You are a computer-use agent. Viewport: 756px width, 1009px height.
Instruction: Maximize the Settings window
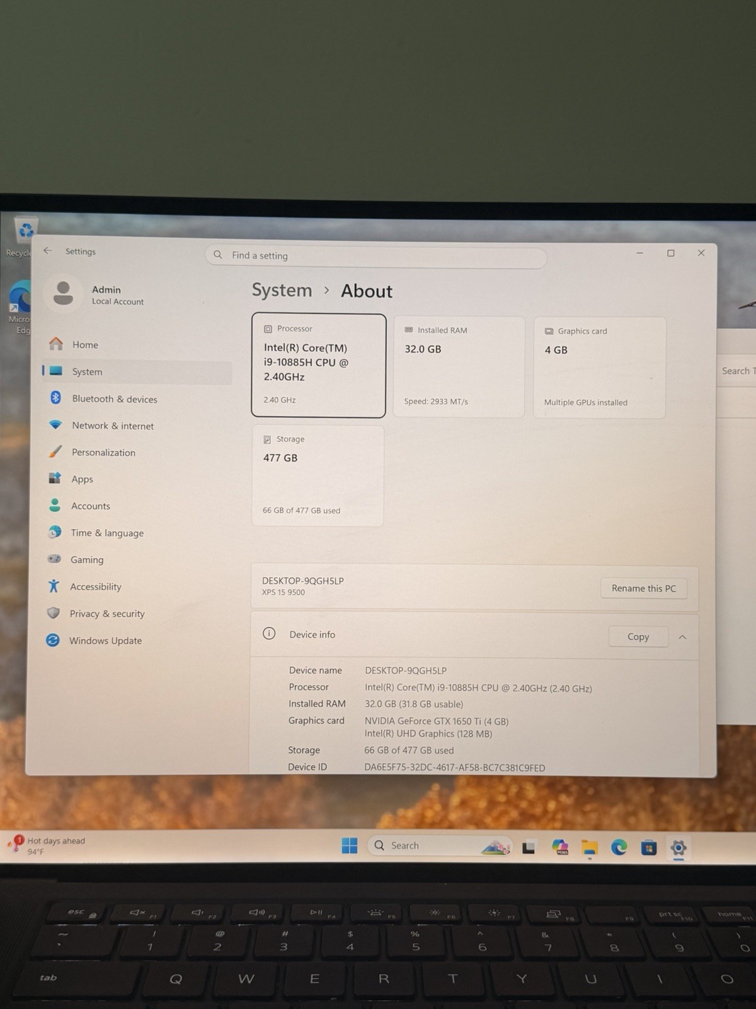[670, 253]
